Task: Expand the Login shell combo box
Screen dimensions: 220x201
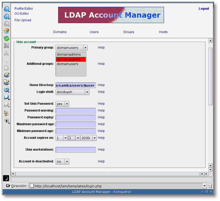Action: tap(72, 92)
